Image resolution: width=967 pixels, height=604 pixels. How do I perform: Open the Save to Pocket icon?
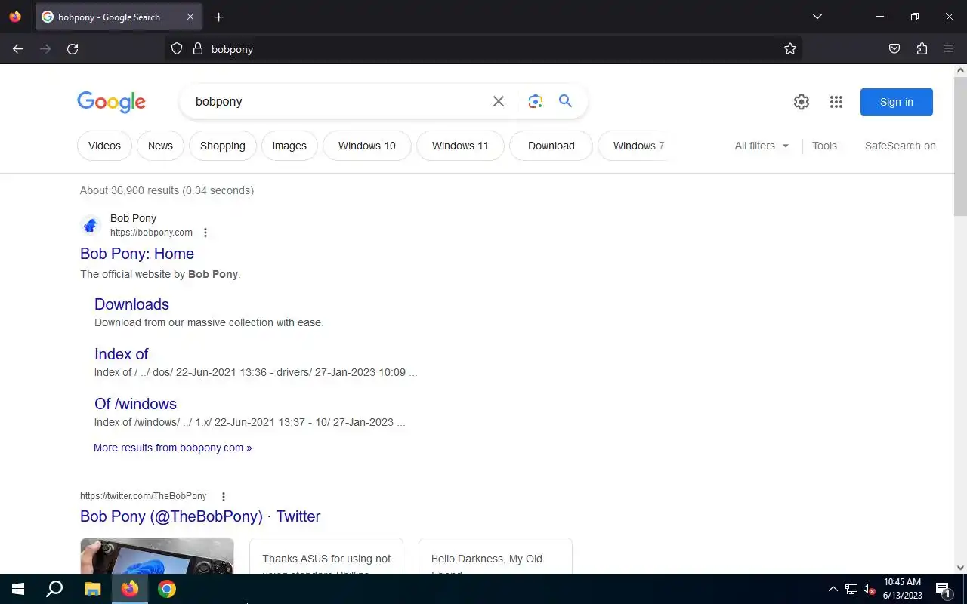(894, 49)
